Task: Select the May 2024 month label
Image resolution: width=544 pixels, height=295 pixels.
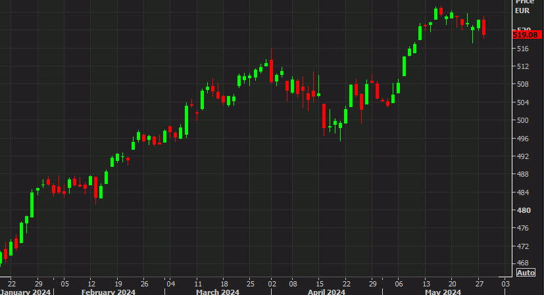Action: [x=443, y=292]
